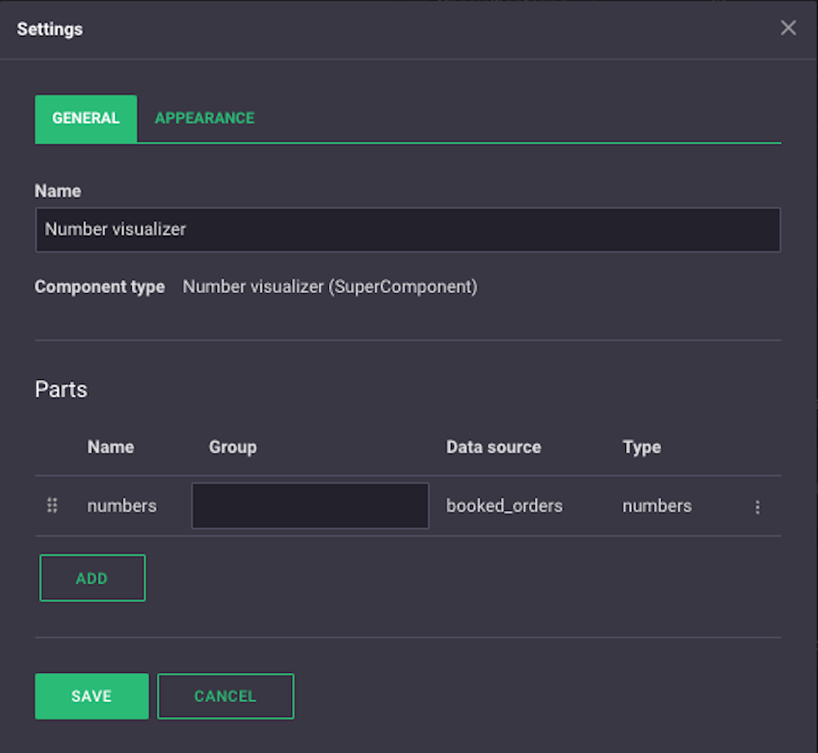Add a new part
Image resolution: width=818 pixels, height=753 pixels.
click(93, 578)
